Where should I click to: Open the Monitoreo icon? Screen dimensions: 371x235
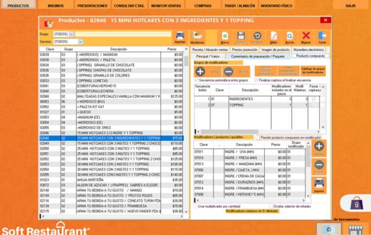click(197, 37)
